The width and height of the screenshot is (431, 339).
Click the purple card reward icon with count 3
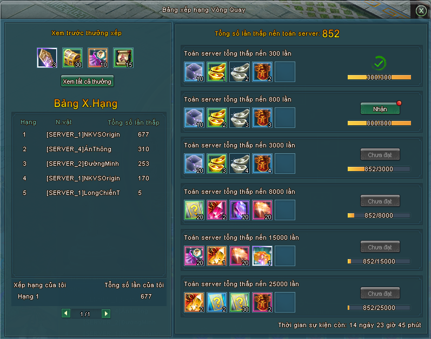(47, 58)
